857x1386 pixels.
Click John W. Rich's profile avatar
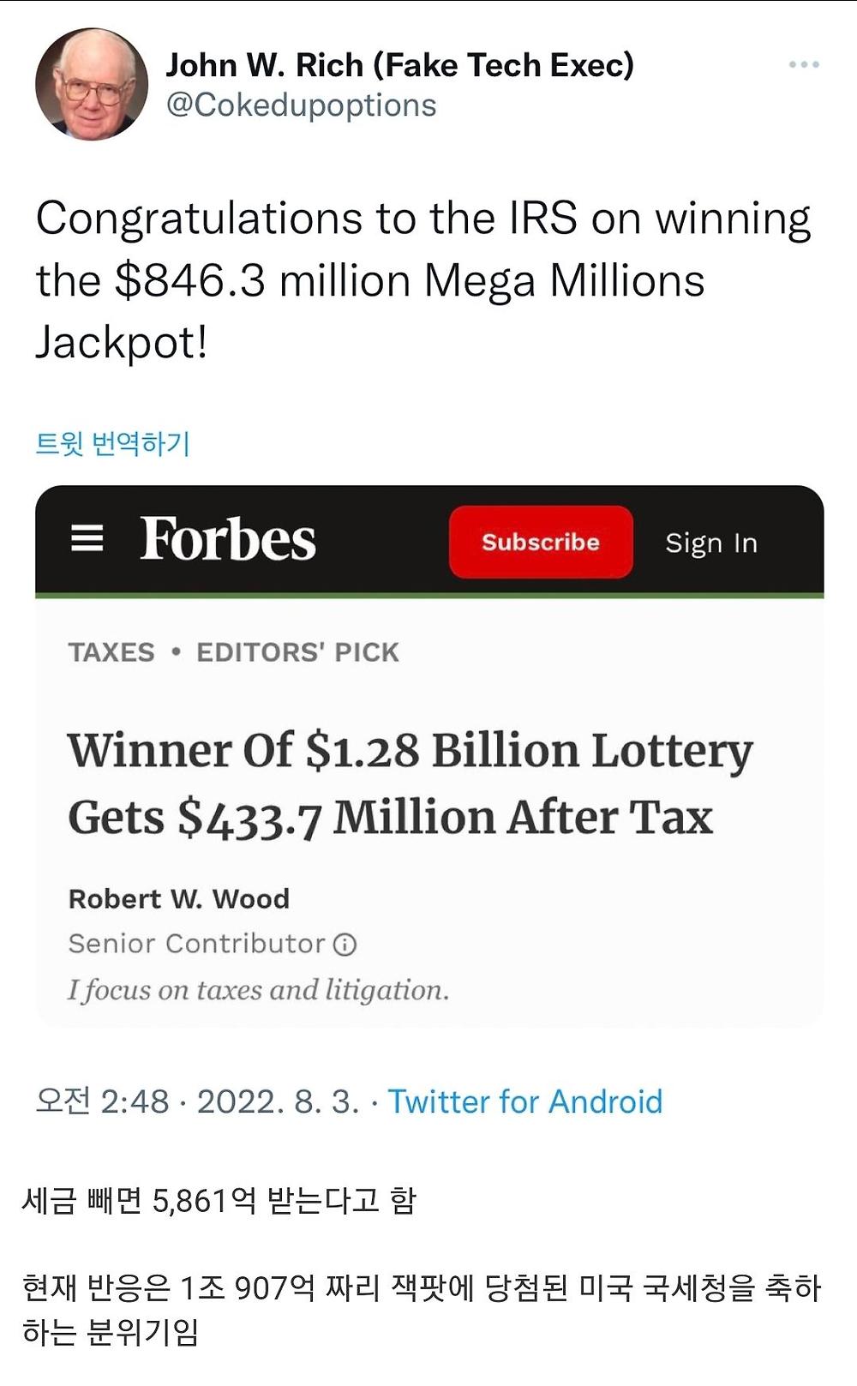coord(91,84)
